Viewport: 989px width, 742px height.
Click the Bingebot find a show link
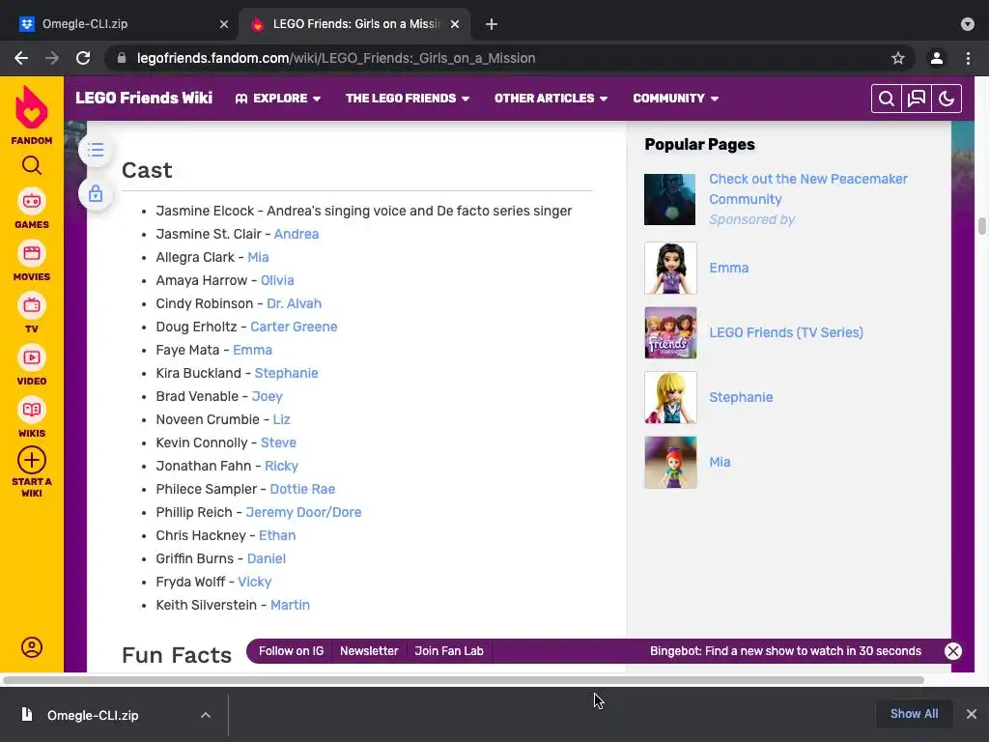(785, 651)
